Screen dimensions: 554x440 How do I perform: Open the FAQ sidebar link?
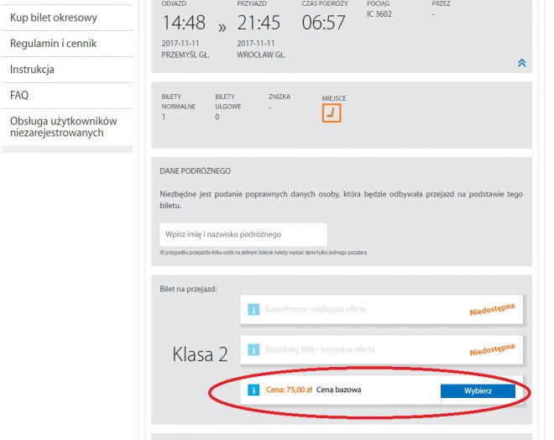coord(19,96)
